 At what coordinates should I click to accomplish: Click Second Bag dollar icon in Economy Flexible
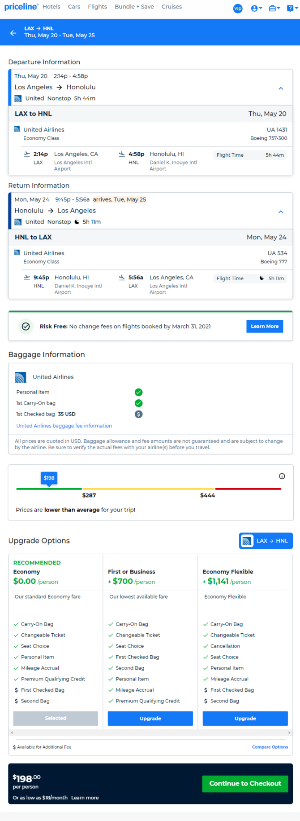pyautogui.click(x=206, y=701)
